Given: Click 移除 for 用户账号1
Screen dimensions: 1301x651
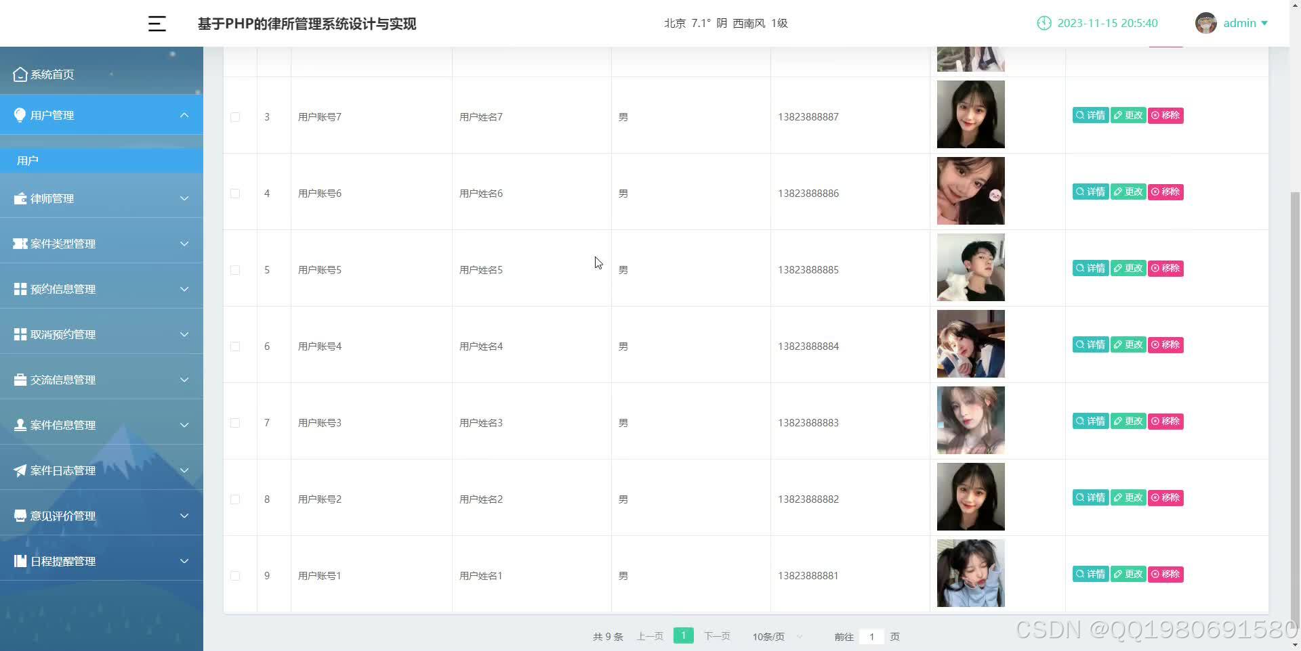Looking at the screenshot, I should tap(1165, 574).
